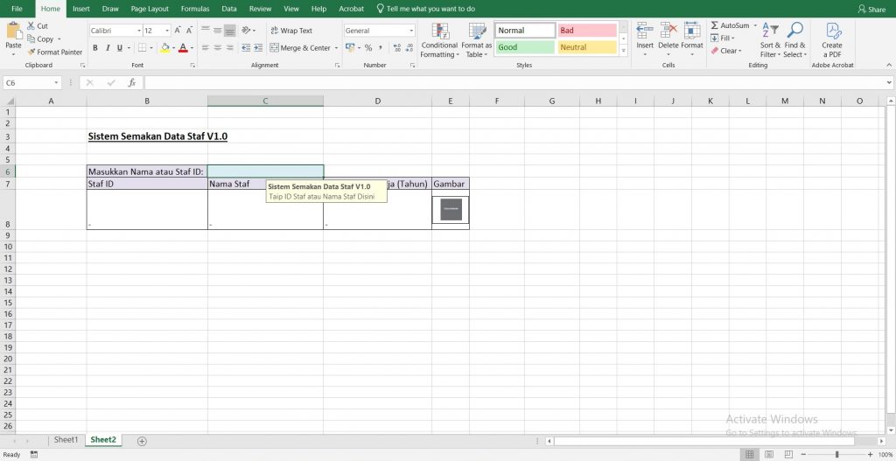Apply the Normal cell style
896x461 pixels.
point(525,31)
